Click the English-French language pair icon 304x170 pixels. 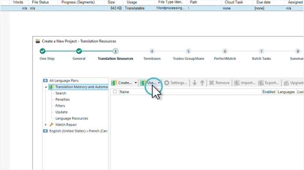click(x=46, y=131)
